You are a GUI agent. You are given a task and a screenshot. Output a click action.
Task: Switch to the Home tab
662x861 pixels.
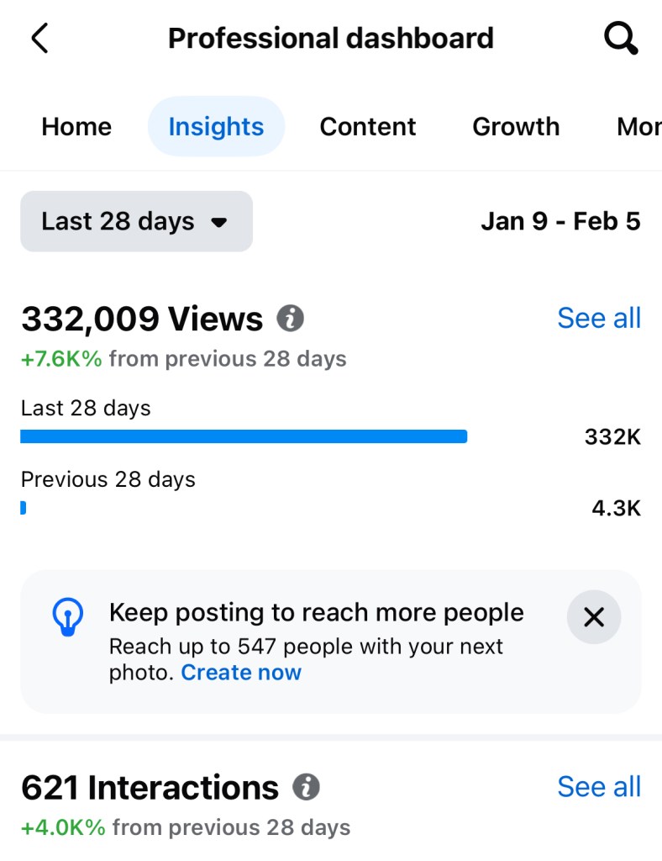[76, 127]
